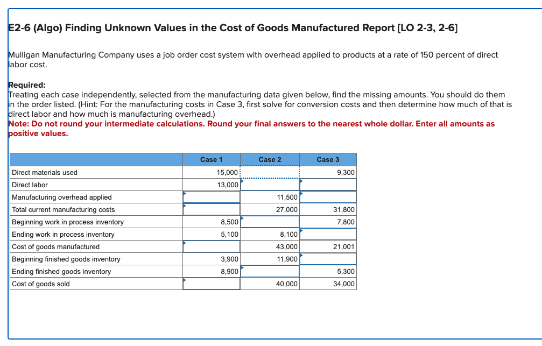Click the red rounding Note text

(x=251, y=129)
